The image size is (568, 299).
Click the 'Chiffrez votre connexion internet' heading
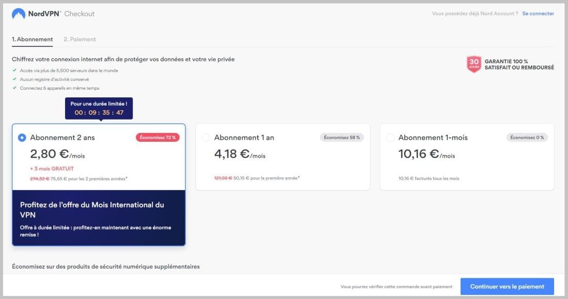click(123, 59)
